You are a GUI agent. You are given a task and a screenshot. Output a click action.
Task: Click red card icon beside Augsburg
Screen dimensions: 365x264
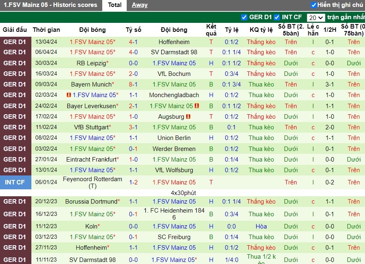pos(188,116)
